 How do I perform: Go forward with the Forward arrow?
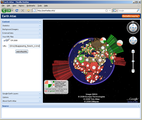(x=9, y=11)
